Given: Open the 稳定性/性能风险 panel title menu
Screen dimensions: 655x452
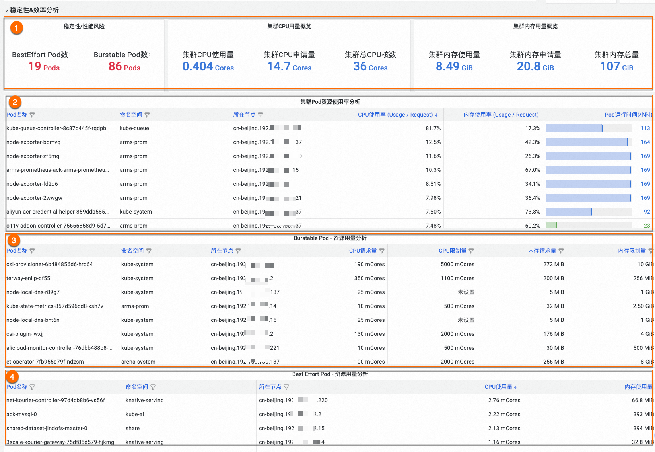Looking at the screenshot, I should point(84,26).
